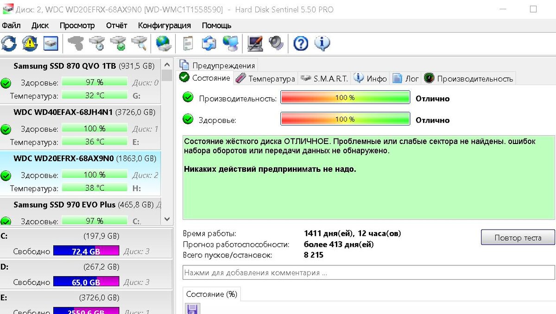Image resolution: width=556 pixels, height=314 pixels.
Task: Switch to the Производительность tab
Action: click(x=469, y=79)
